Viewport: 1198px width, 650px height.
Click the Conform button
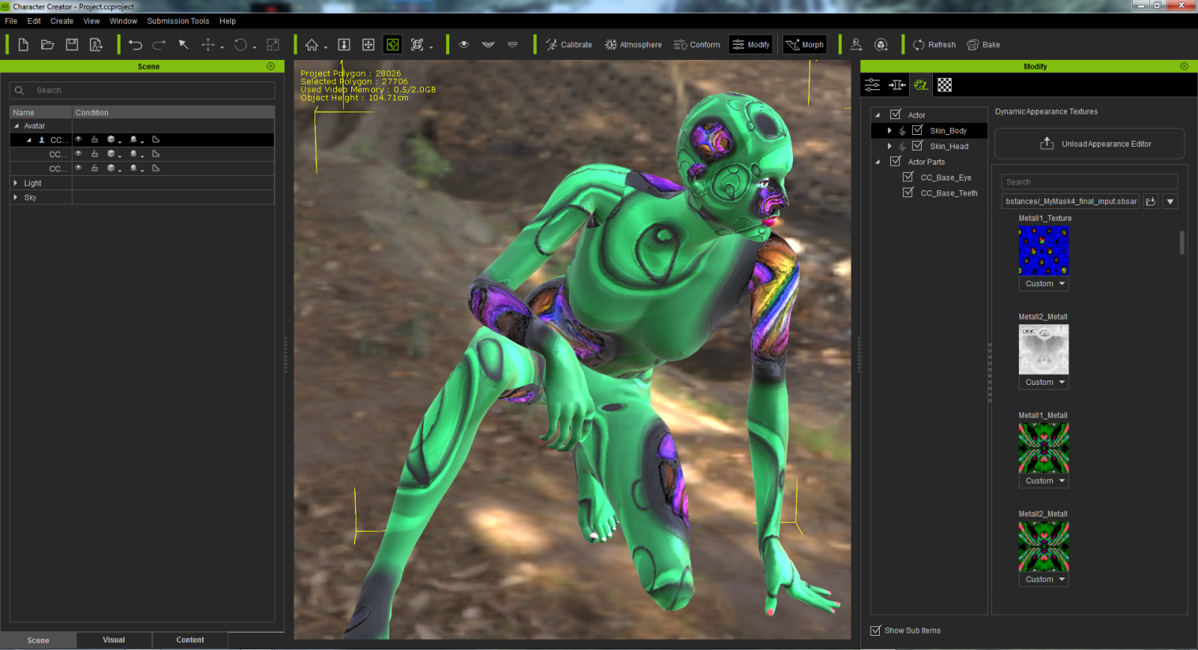(697, 45)
